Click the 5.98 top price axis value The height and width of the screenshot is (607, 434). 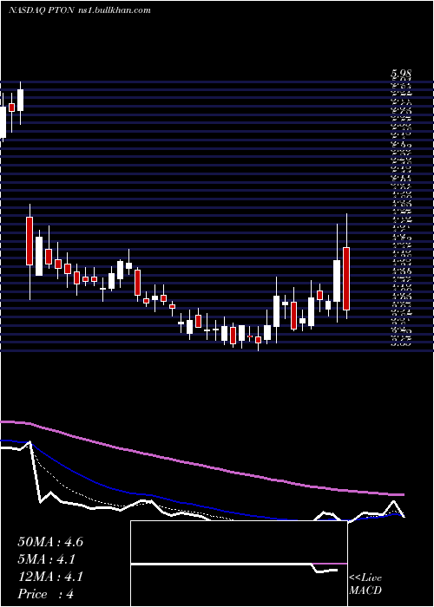pyautogui.click(x=401, y=73)
